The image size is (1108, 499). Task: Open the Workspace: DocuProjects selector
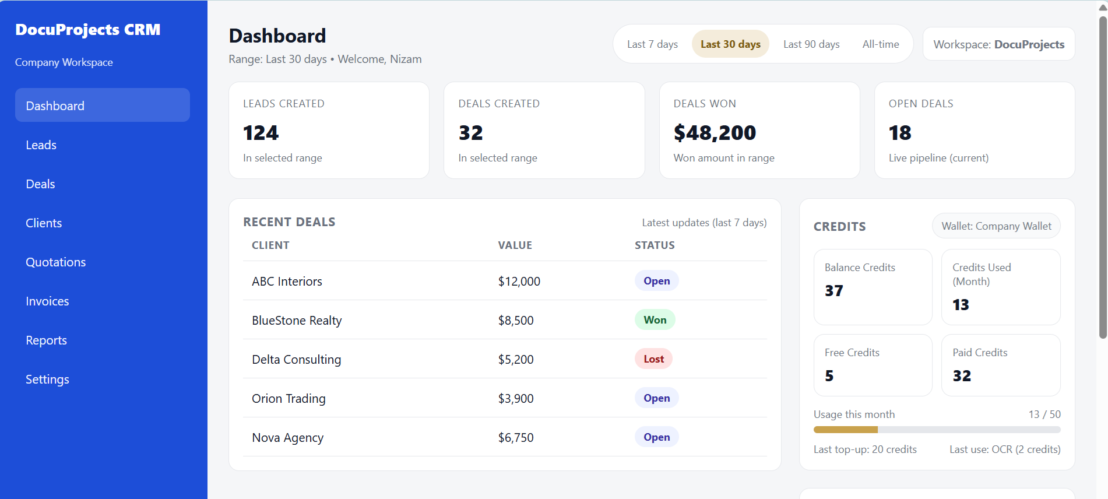coord(998,44)
